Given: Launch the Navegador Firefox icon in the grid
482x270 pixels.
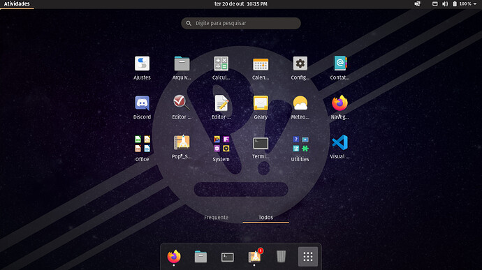Looking at the screenshot, I should tap(339, 103).
